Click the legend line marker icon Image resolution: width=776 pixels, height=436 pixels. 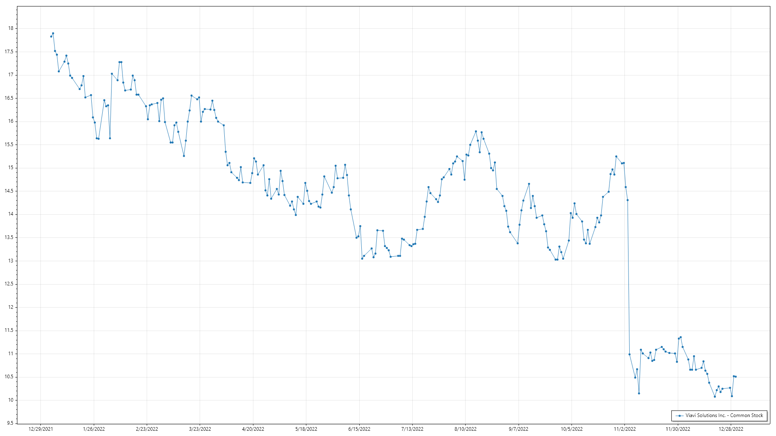click(x=680, y=415)
